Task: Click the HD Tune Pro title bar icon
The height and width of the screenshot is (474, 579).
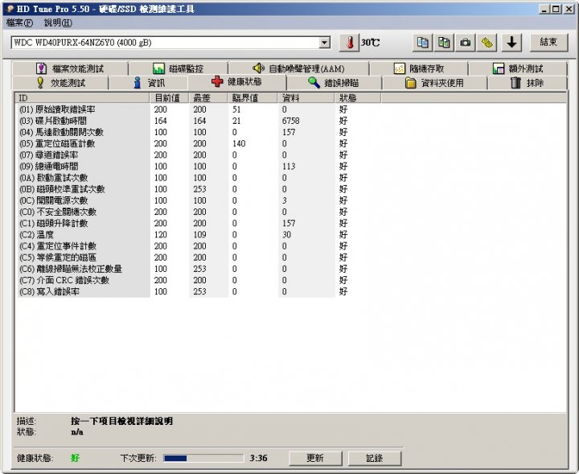Action: pyautogui.click(x=10, y=9)
